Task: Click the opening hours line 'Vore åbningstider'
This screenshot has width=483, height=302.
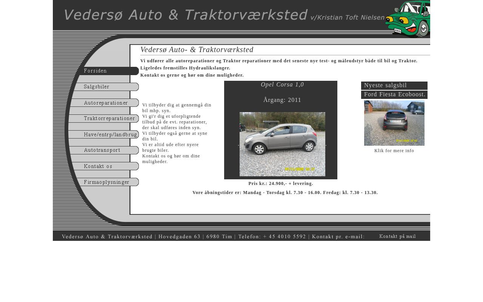Action: coord(285,193)
